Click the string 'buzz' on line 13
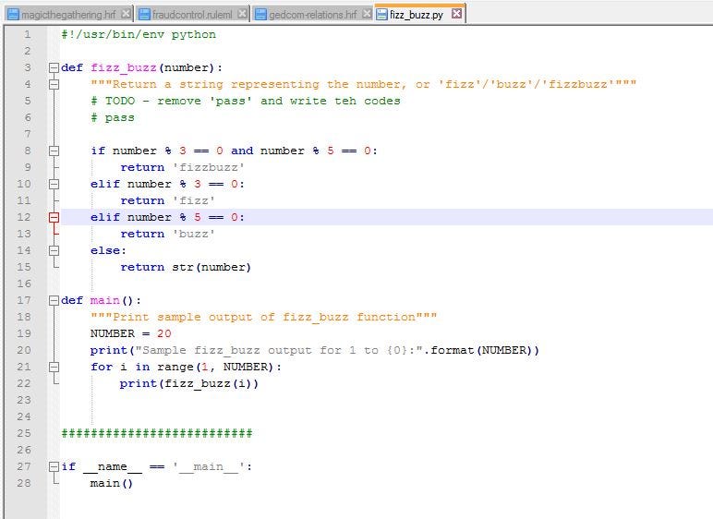This screenshot has width=713, height=519. coord(193,234)
